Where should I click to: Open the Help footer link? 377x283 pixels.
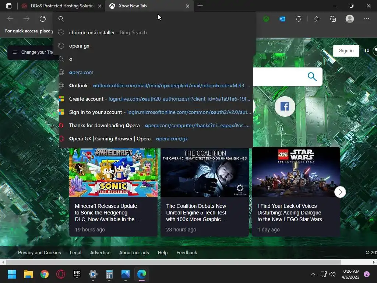(162, 253)
